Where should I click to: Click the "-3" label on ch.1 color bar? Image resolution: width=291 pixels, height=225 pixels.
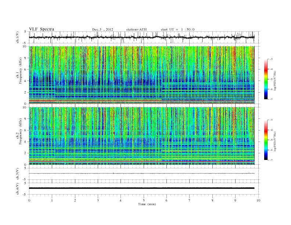(x=271, y=59)
